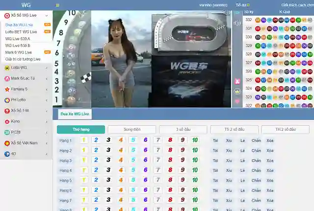
Task: Switch to the 3 số đầu tab
Action: coord(183,129)
